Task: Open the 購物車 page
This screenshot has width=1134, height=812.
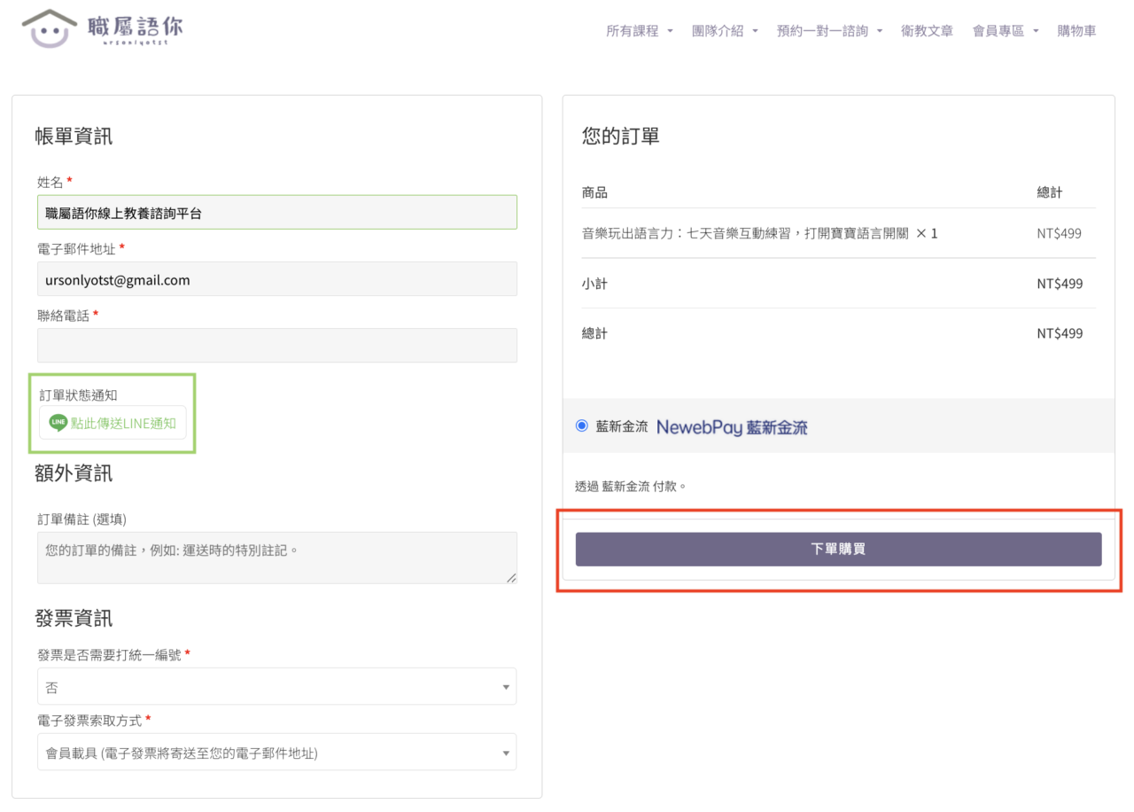Action: click(x=1076, y=31)
